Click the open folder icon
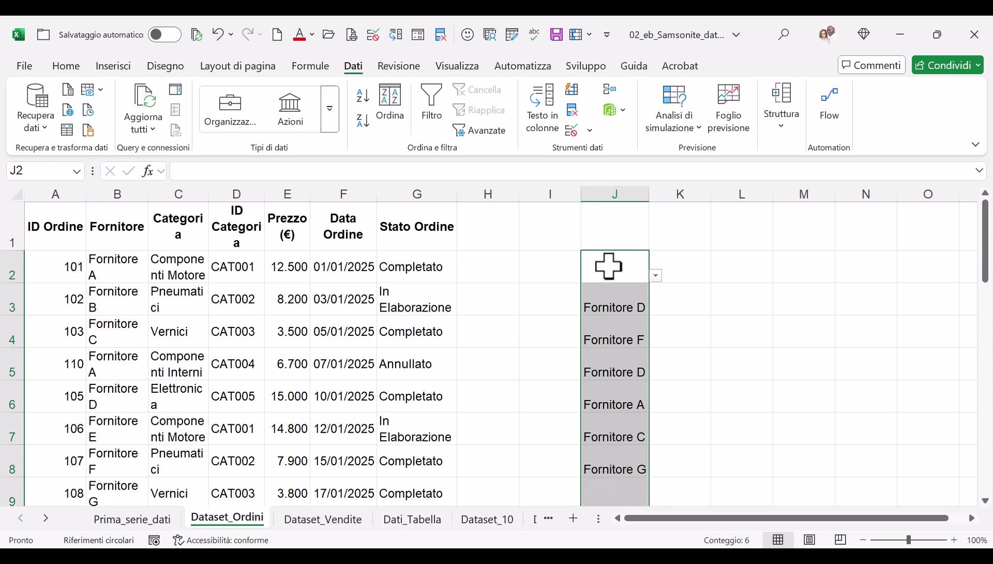This screenshot has height=564, width=993. coord(328,35)
